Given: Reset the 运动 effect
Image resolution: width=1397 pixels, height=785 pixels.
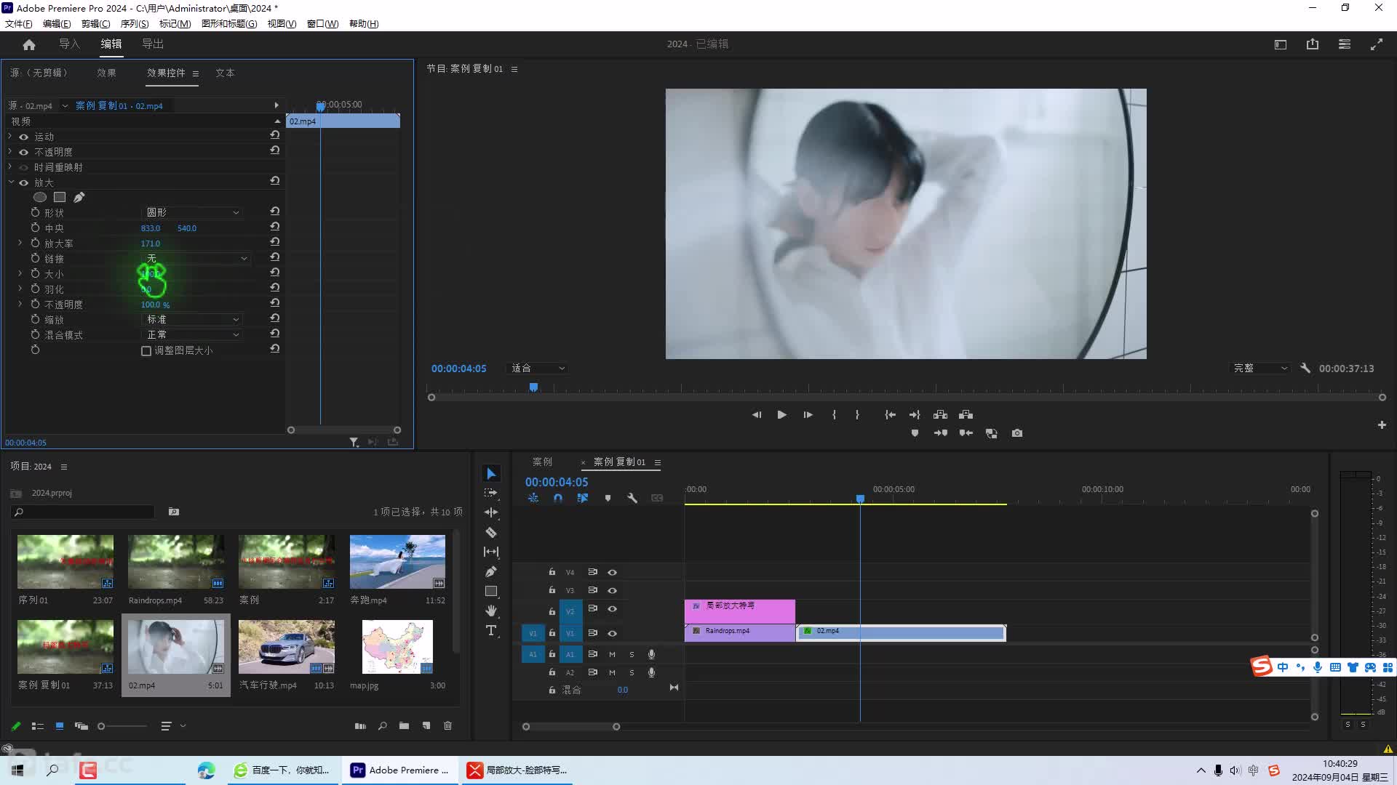Looking at the screenshot, I should (x=275, y=135).
